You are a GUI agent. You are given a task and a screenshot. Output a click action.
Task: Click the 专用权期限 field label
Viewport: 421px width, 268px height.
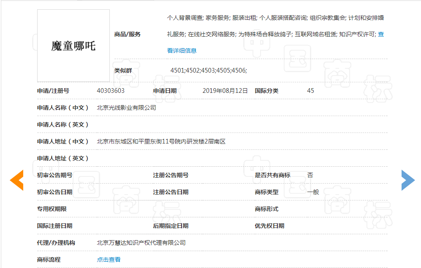pyautogui.click(x=52, y=209)
